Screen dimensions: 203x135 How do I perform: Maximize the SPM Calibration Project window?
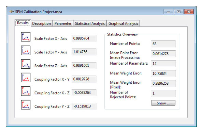pos(178,12)
